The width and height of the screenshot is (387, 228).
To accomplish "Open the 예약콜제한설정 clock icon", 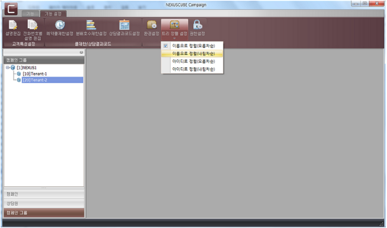I will (x=60, y=28).
